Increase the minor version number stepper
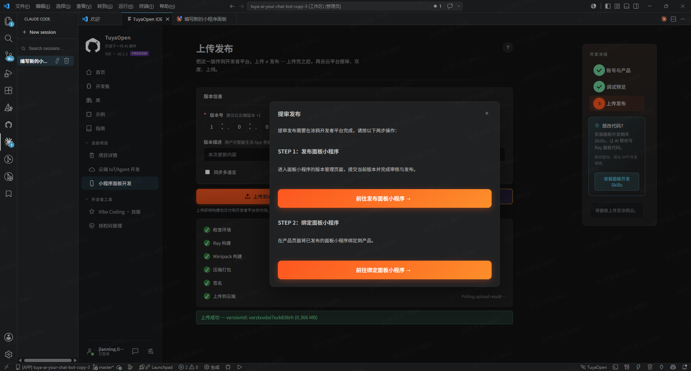 pos(250,124)
